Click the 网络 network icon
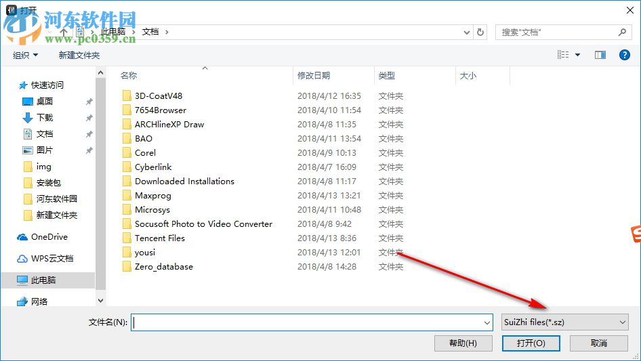Viewport: 641px width, 361px height. (22, 301)
